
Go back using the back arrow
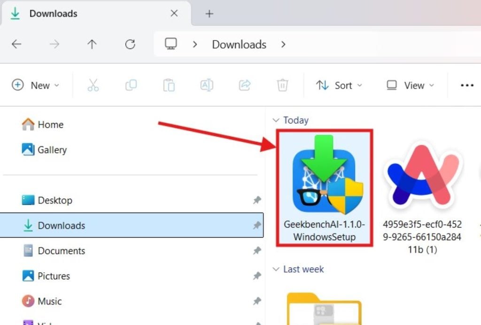(x=16, y=45)
